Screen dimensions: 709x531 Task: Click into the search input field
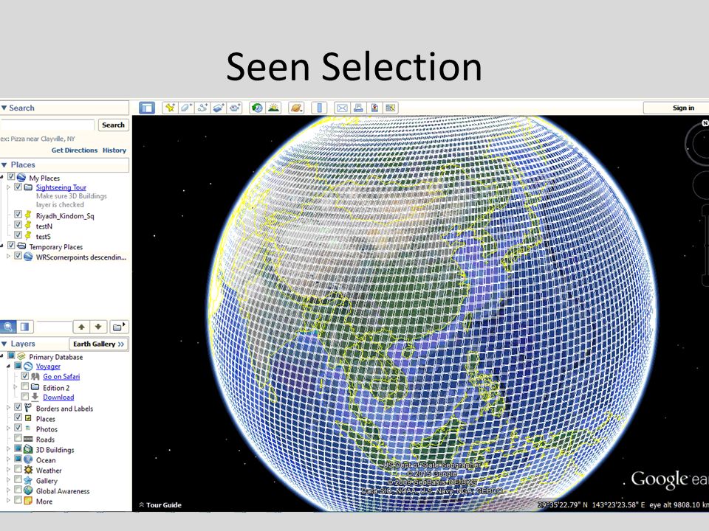(x=47, y=125)
